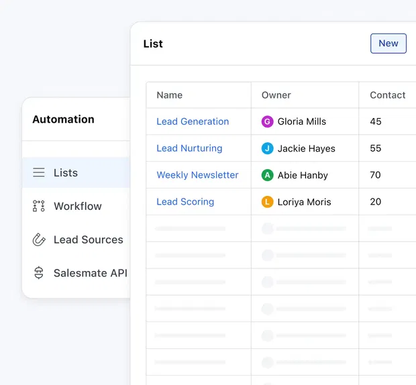The height and width of the screenshot is (385, 416).
Task: Click the Name column header
Action: click(170, 95)
